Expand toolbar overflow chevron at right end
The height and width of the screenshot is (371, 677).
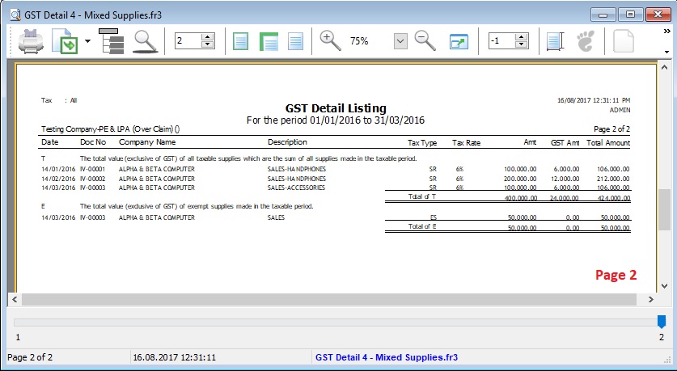coord(667,52)
